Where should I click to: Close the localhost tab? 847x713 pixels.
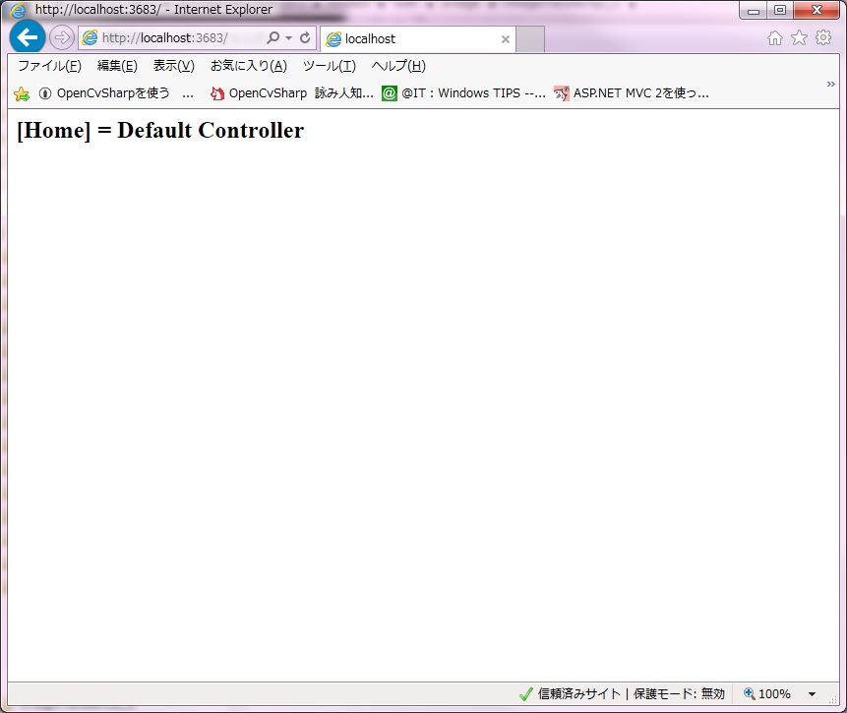coord(505,39)
